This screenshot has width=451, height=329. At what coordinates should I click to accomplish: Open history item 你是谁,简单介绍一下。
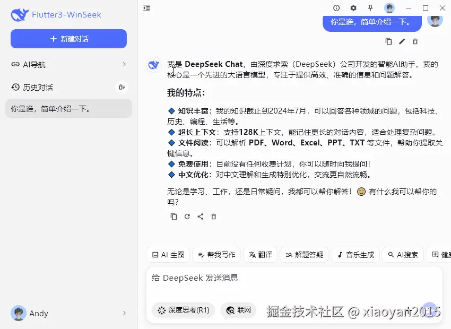(69, 108)
